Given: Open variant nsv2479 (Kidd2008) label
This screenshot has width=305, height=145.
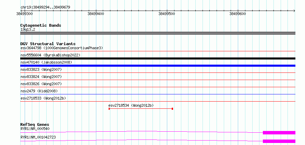Looking at the screenshot, I should [x=39, y=91].
